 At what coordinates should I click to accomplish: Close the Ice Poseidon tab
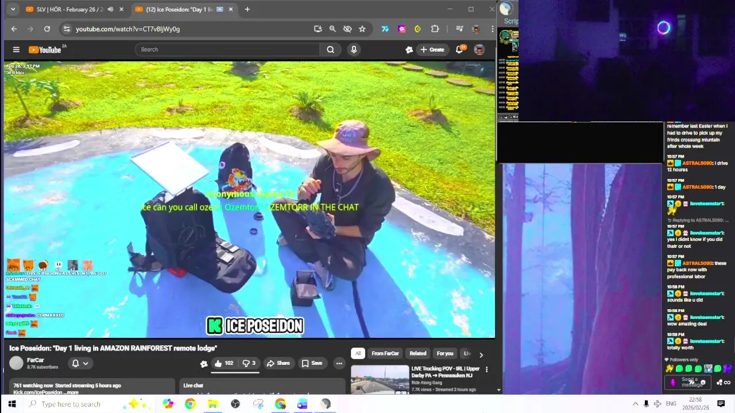pos(231,9)
